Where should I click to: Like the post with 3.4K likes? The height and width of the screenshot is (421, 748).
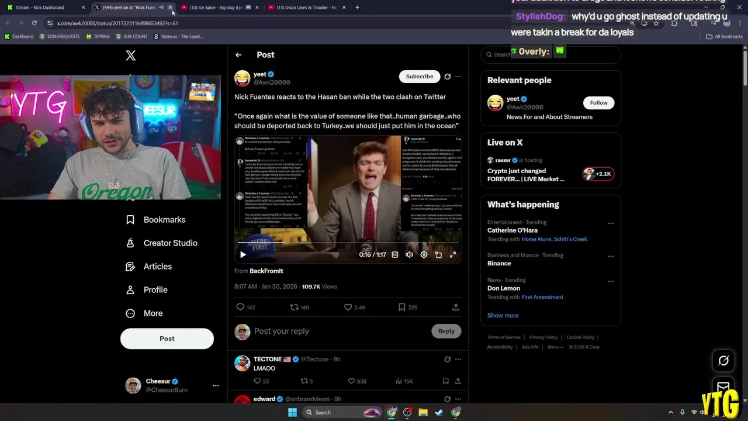point(355,307)
